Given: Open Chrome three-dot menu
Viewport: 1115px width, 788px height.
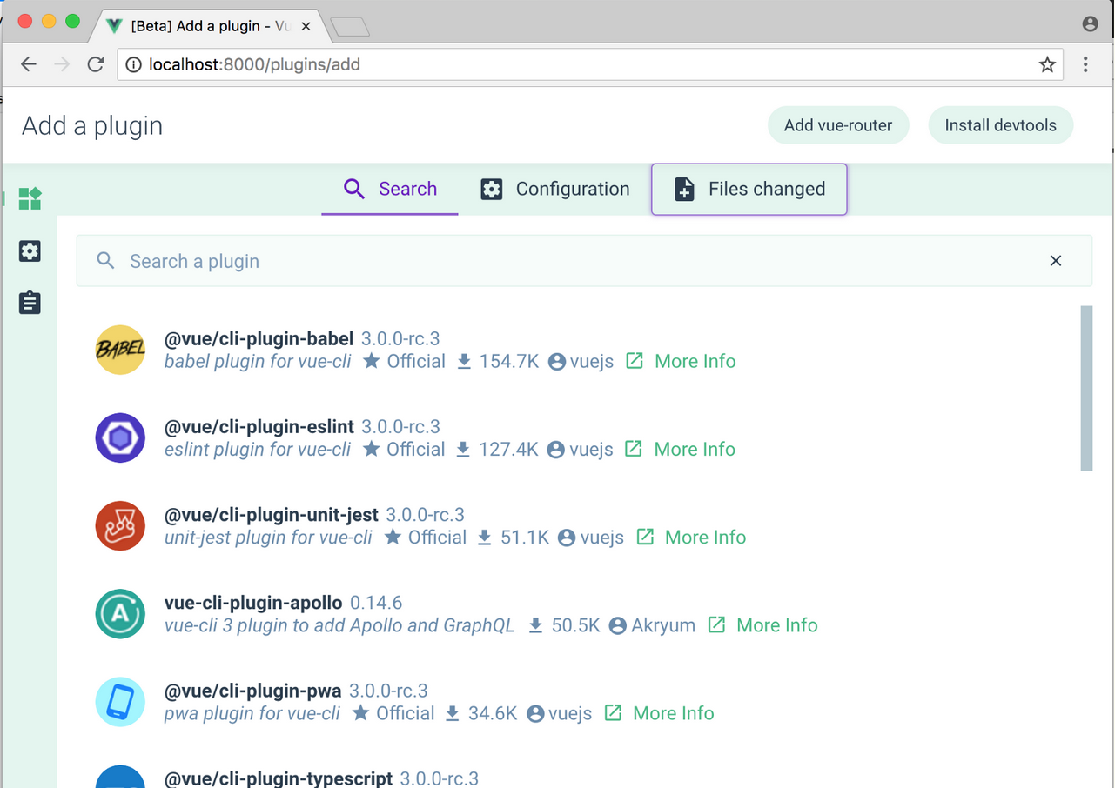Looking at the screenshot, I should click(x=1085, y=64).
